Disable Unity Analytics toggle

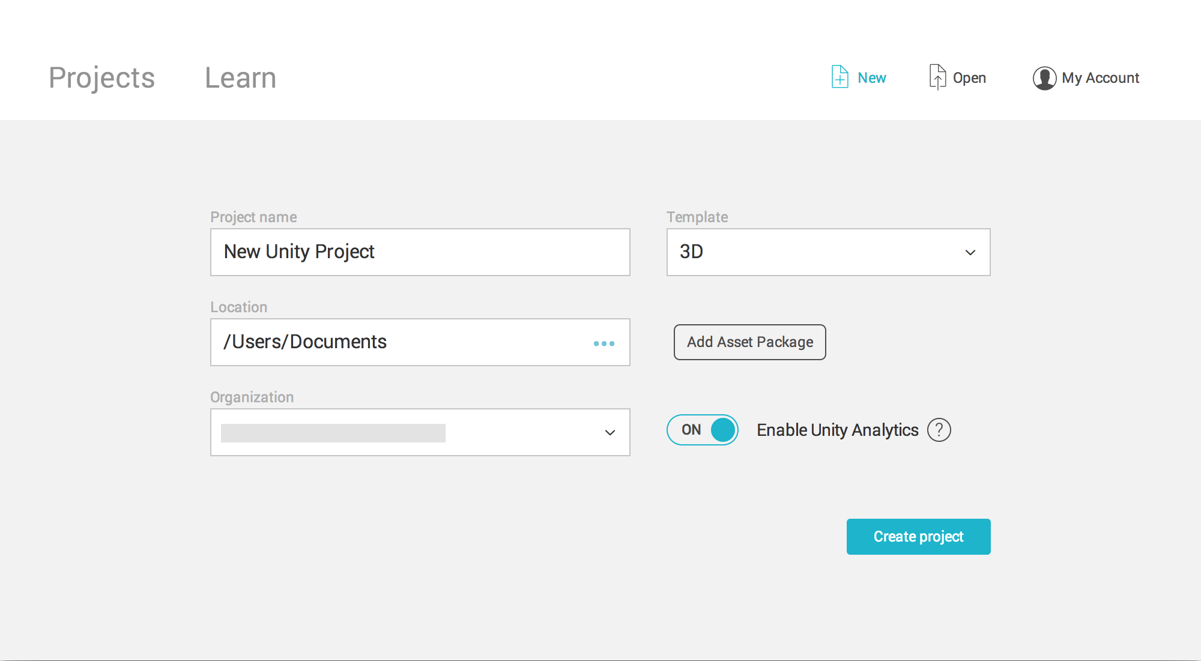[x=703, y=430]
